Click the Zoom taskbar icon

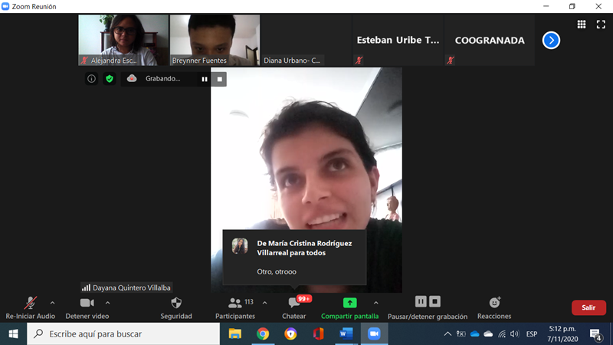pyautogui.click(x=374, y=334)
